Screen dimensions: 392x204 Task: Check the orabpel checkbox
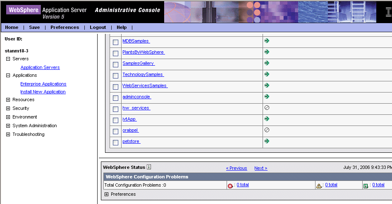point(115,131)
